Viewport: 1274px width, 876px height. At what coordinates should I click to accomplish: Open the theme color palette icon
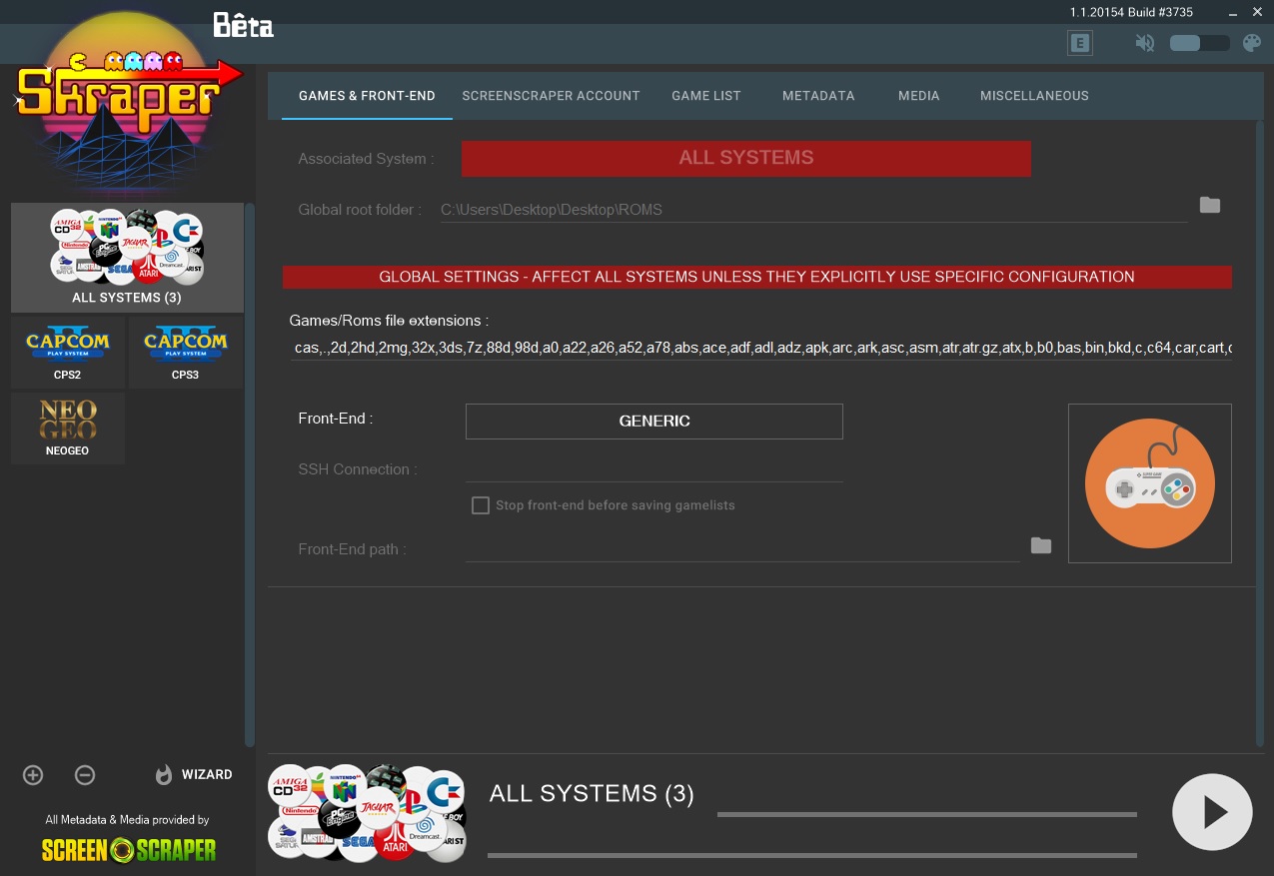[1251, 43]
